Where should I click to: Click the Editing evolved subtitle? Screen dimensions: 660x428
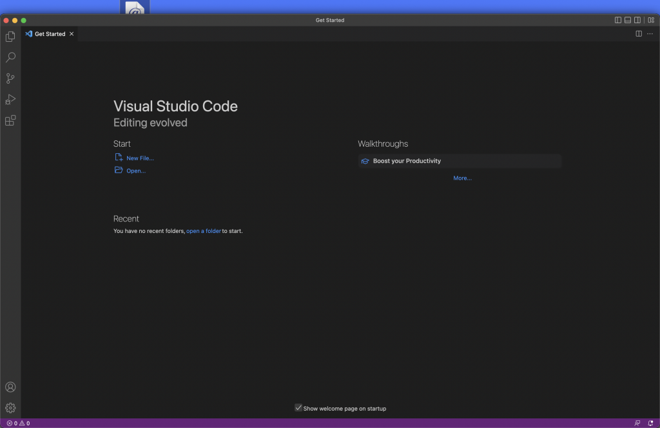click(150, 123)
